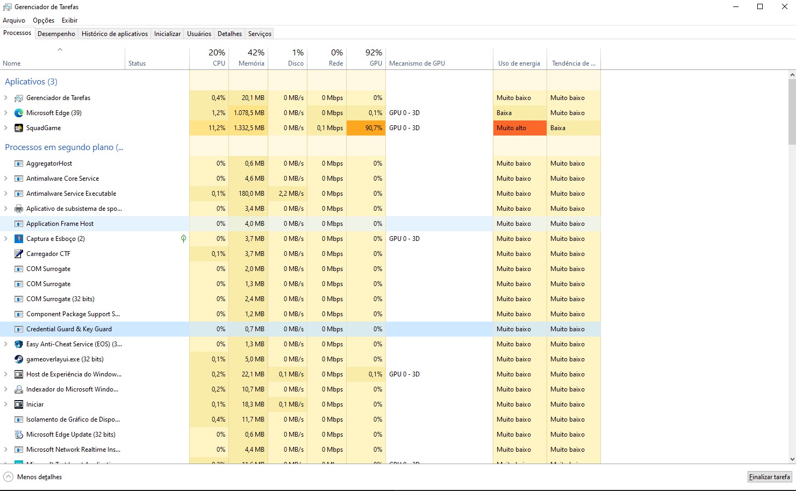Click the Antimalware Service Executable icon
The height and width of the screenshot is (491, 796).
[18, 193]
